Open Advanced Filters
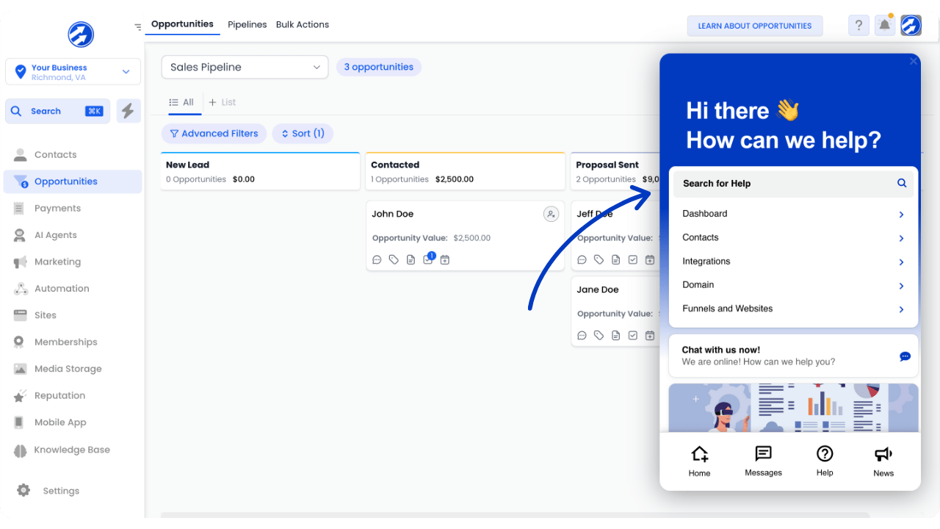 (214, 134)
